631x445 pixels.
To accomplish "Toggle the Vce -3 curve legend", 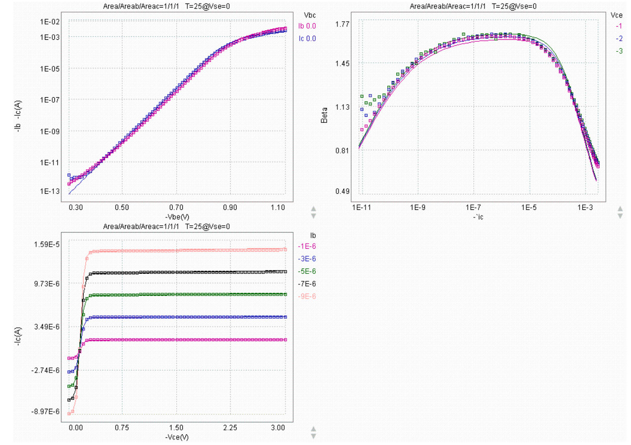I will [619, 51].
